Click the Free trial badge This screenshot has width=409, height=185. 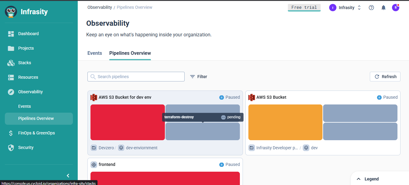304,8
